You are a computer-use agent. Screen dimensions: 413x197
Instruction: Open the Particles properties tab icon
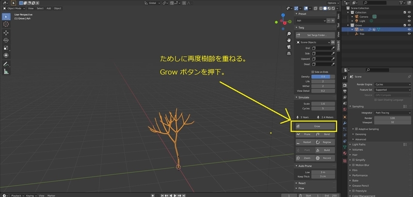[x=345, y=129]
